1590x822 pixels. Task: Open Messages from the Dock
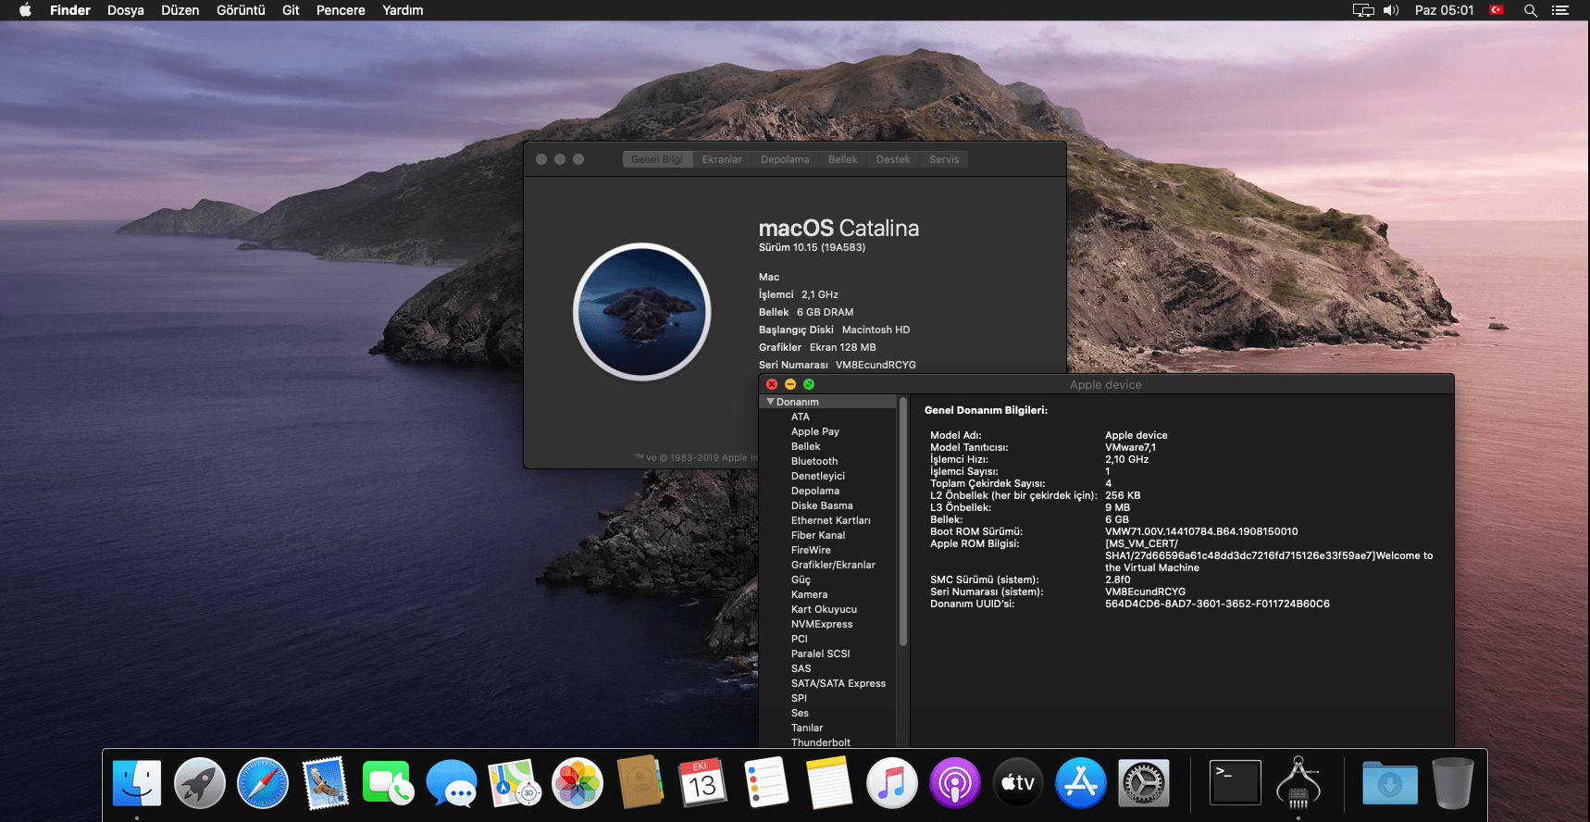(x=452, y=783)
